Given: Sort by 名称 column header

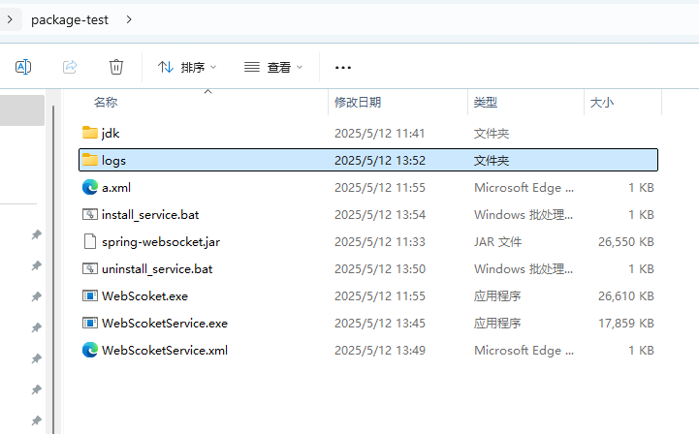Looking at the screenshot, I should [x=106, y=103].
